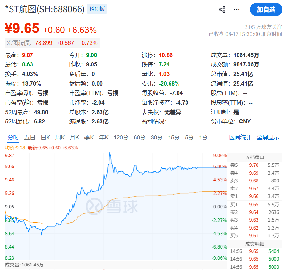Click the 买5 row at 9.61
Image resolution: width=287 pixels, height=270 pixels.
click(x=255, y=235)
